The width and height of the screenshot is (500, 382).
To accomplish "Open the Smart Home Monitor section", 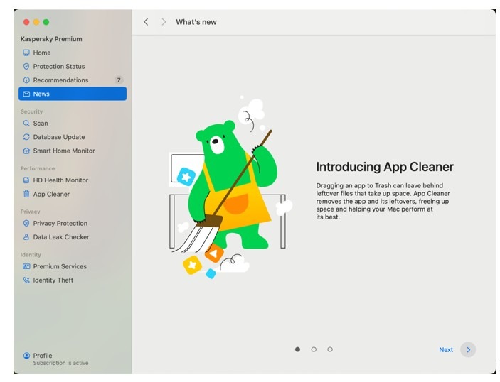I will pos(73,151).
